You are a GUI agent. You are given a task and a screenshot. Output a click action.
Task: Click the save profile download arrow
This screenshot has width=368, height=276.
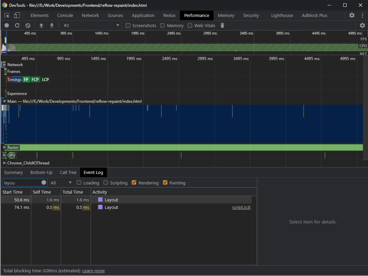[52, 25]
